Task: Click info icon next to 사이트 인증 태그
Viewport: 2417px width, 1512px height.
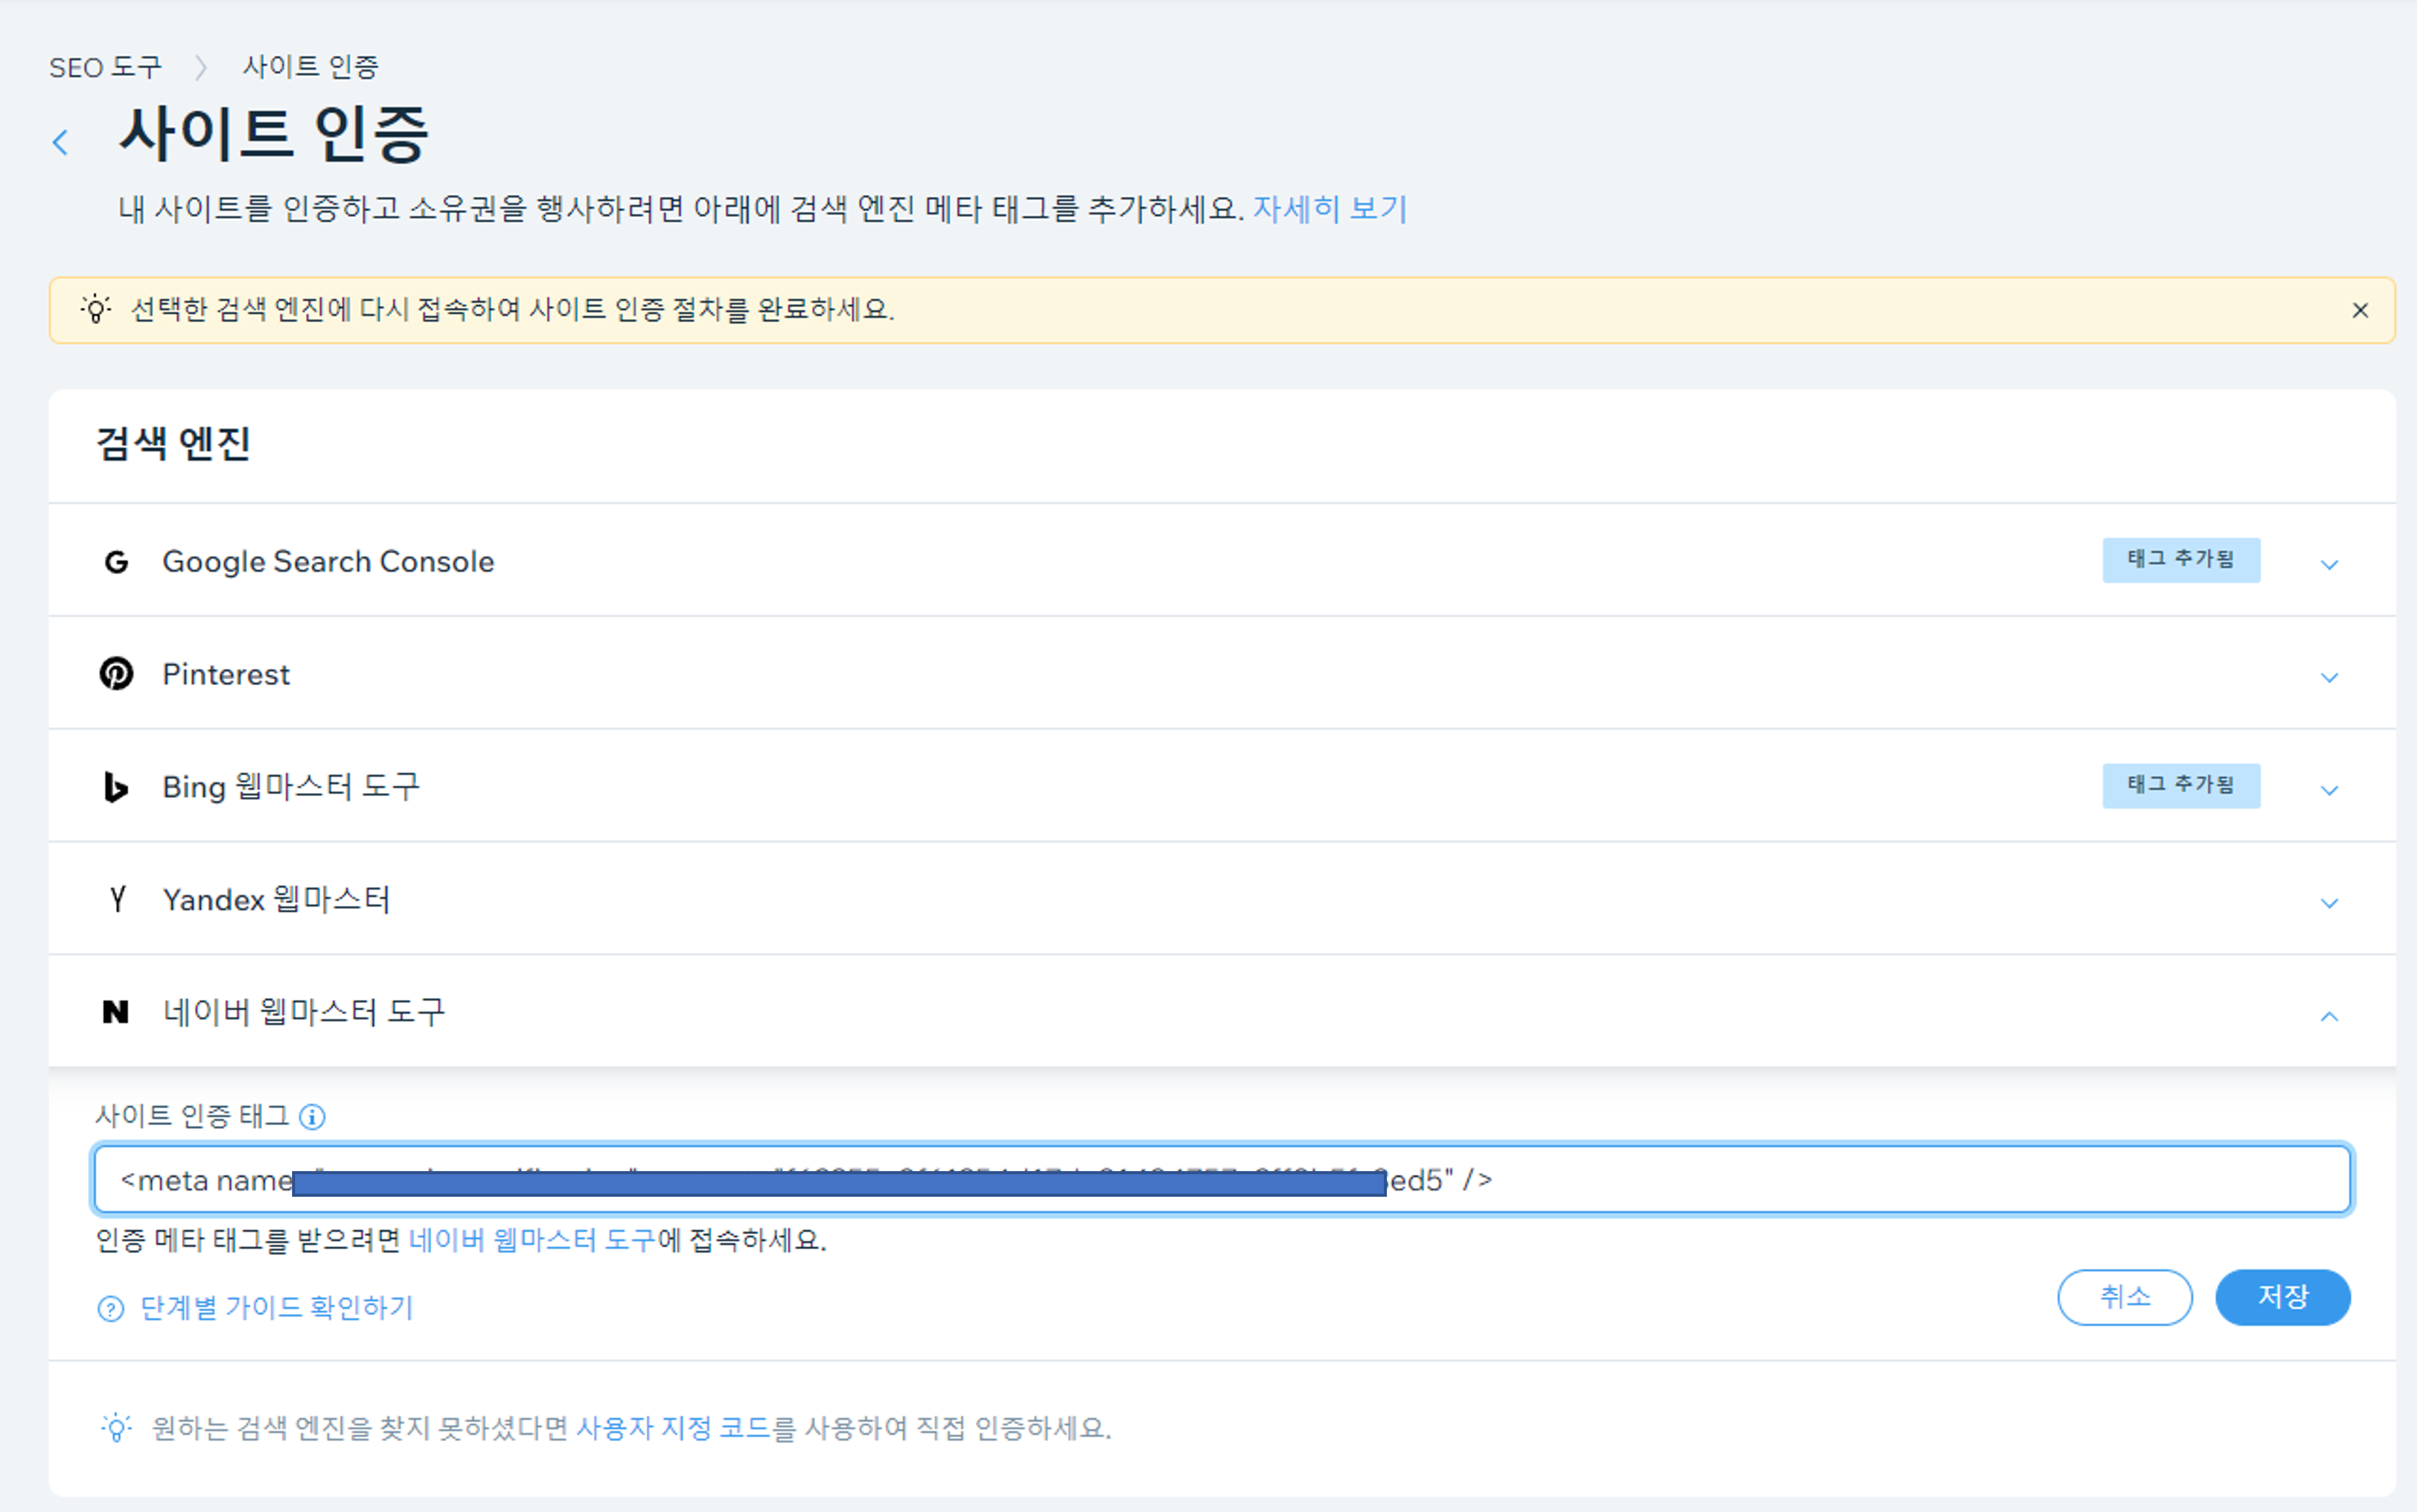Action: (x=312, y=1116)
